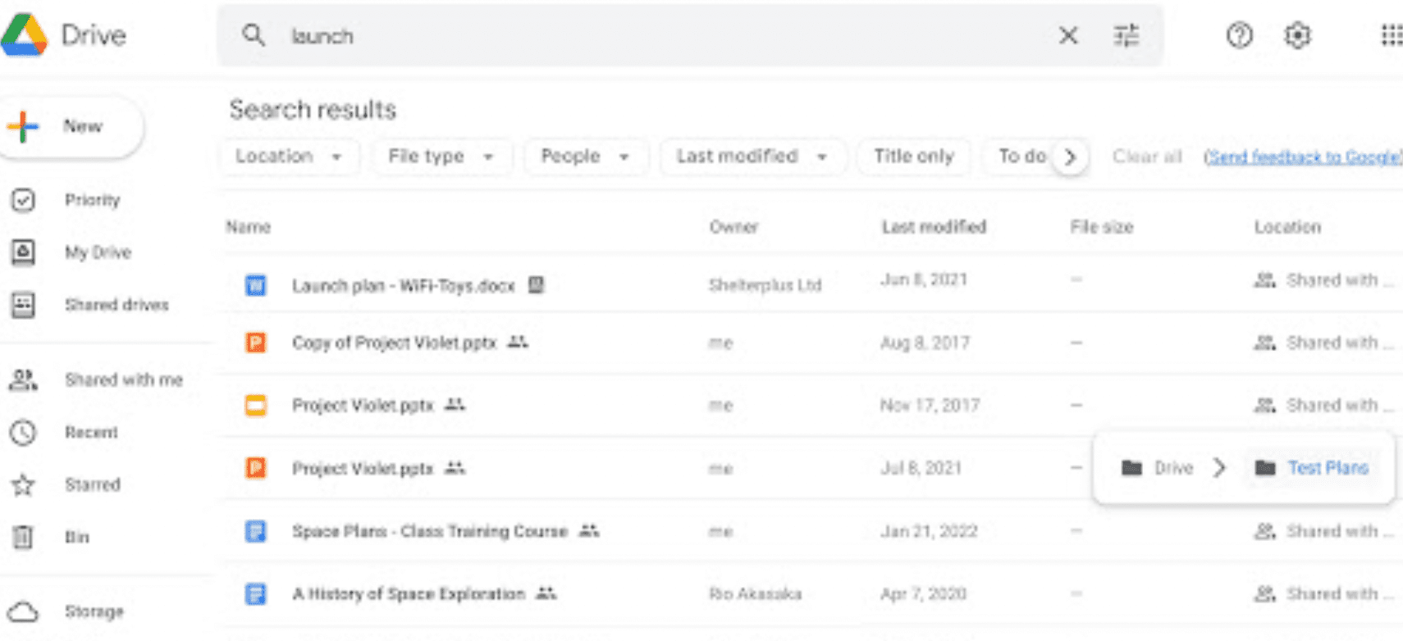Viewport: 1403px width, 641px height.
Task: Click the New button
Action: point(72,127)
